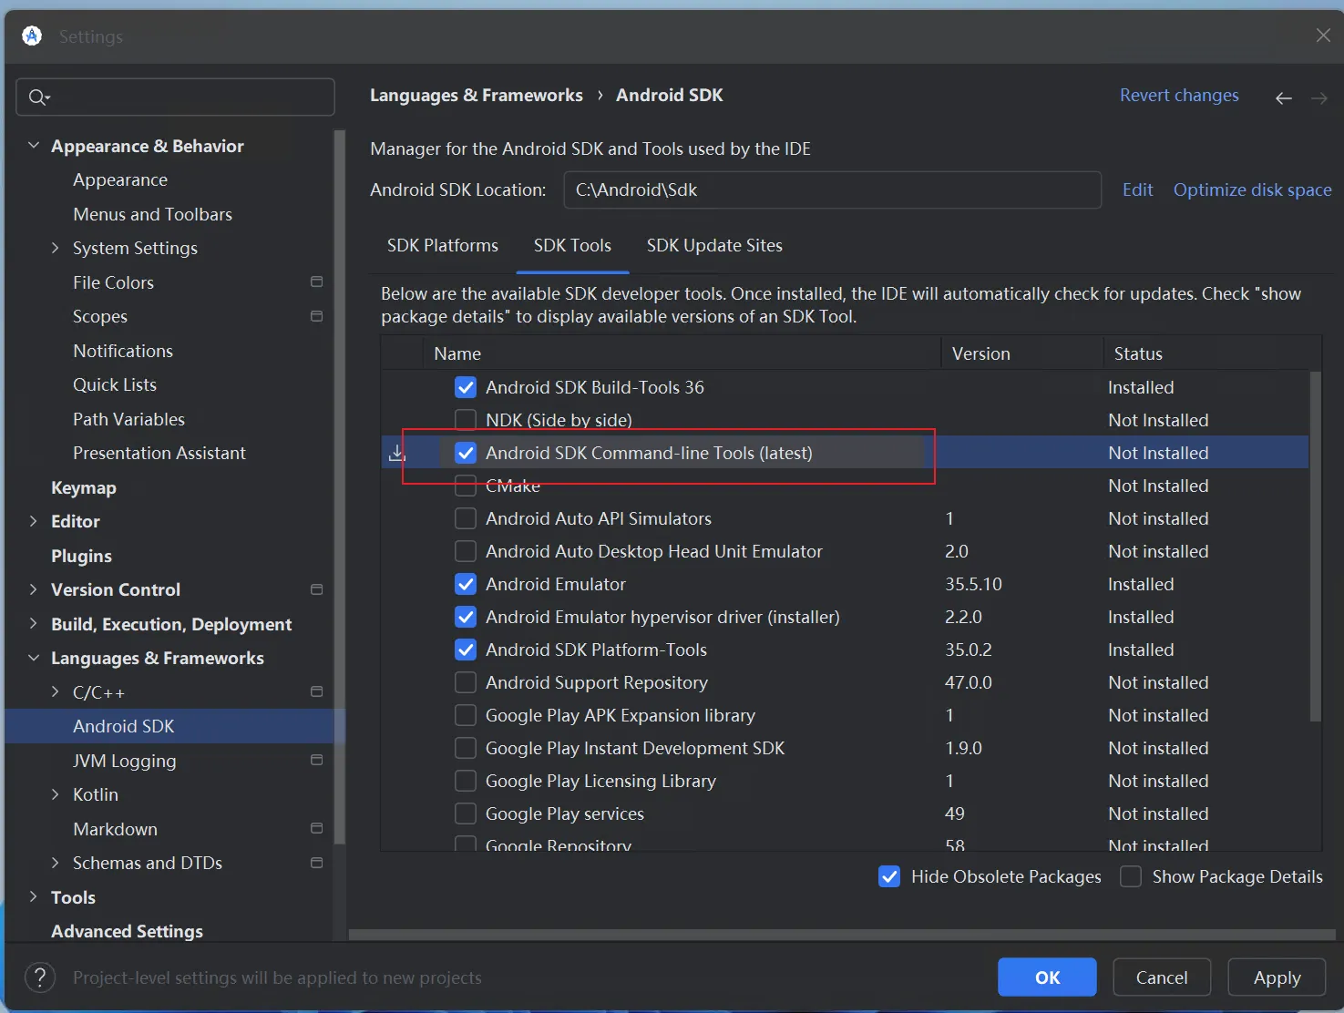Open the SDK Update Sites tab
1344x1013 pixels.
pyautogui.click(x=714, y=245)
